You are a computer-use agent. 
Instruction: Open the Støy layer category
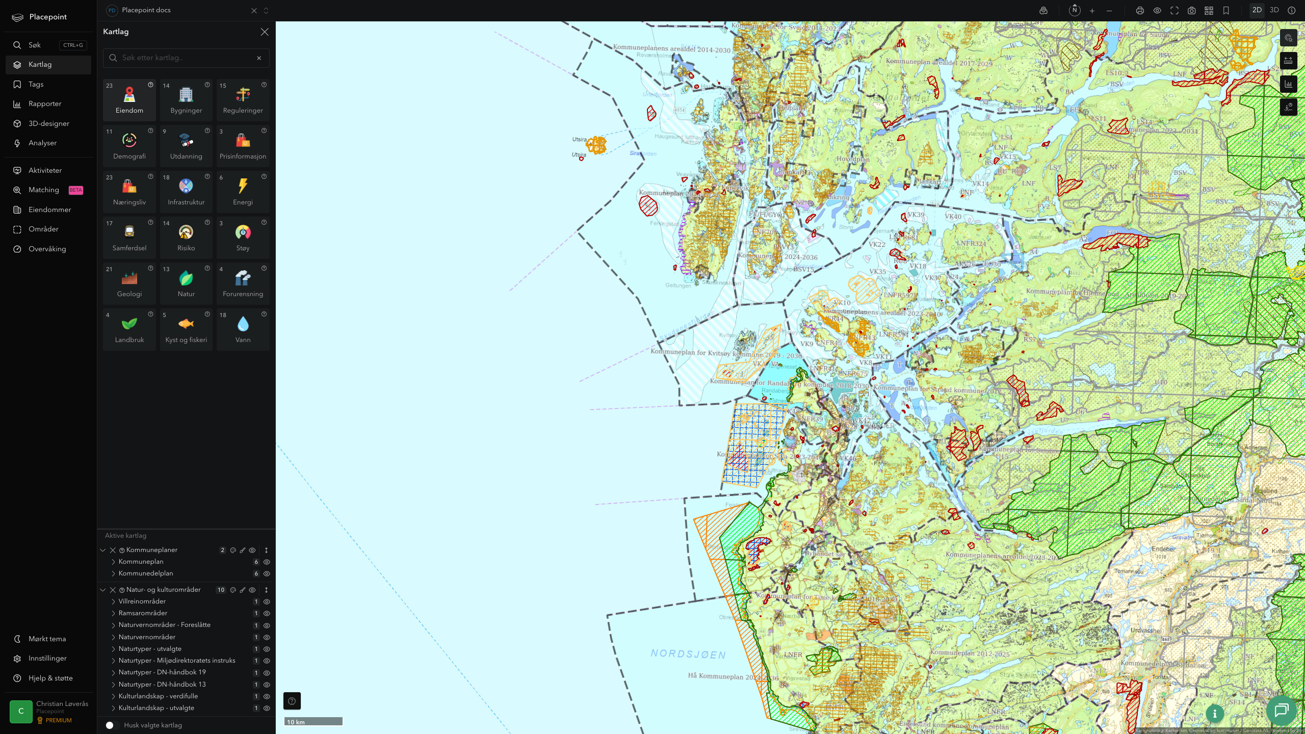click(x=243, y=238)
